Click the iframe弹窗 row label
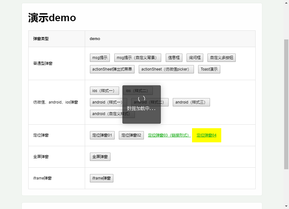 42,178
